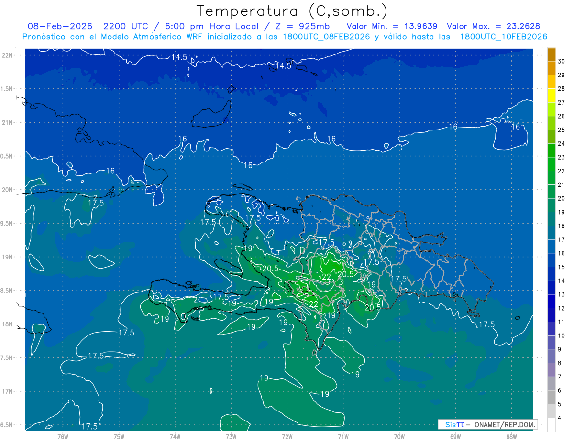Select the pressure level "Z = 925mb"

(301, 26)
